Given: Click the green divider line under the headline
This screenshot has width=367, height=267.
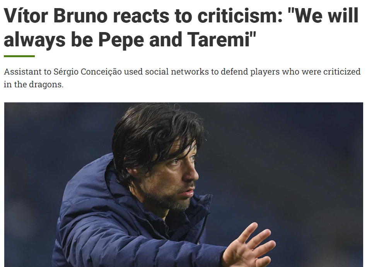Looking at the screenshot, I should coord(19,56).
